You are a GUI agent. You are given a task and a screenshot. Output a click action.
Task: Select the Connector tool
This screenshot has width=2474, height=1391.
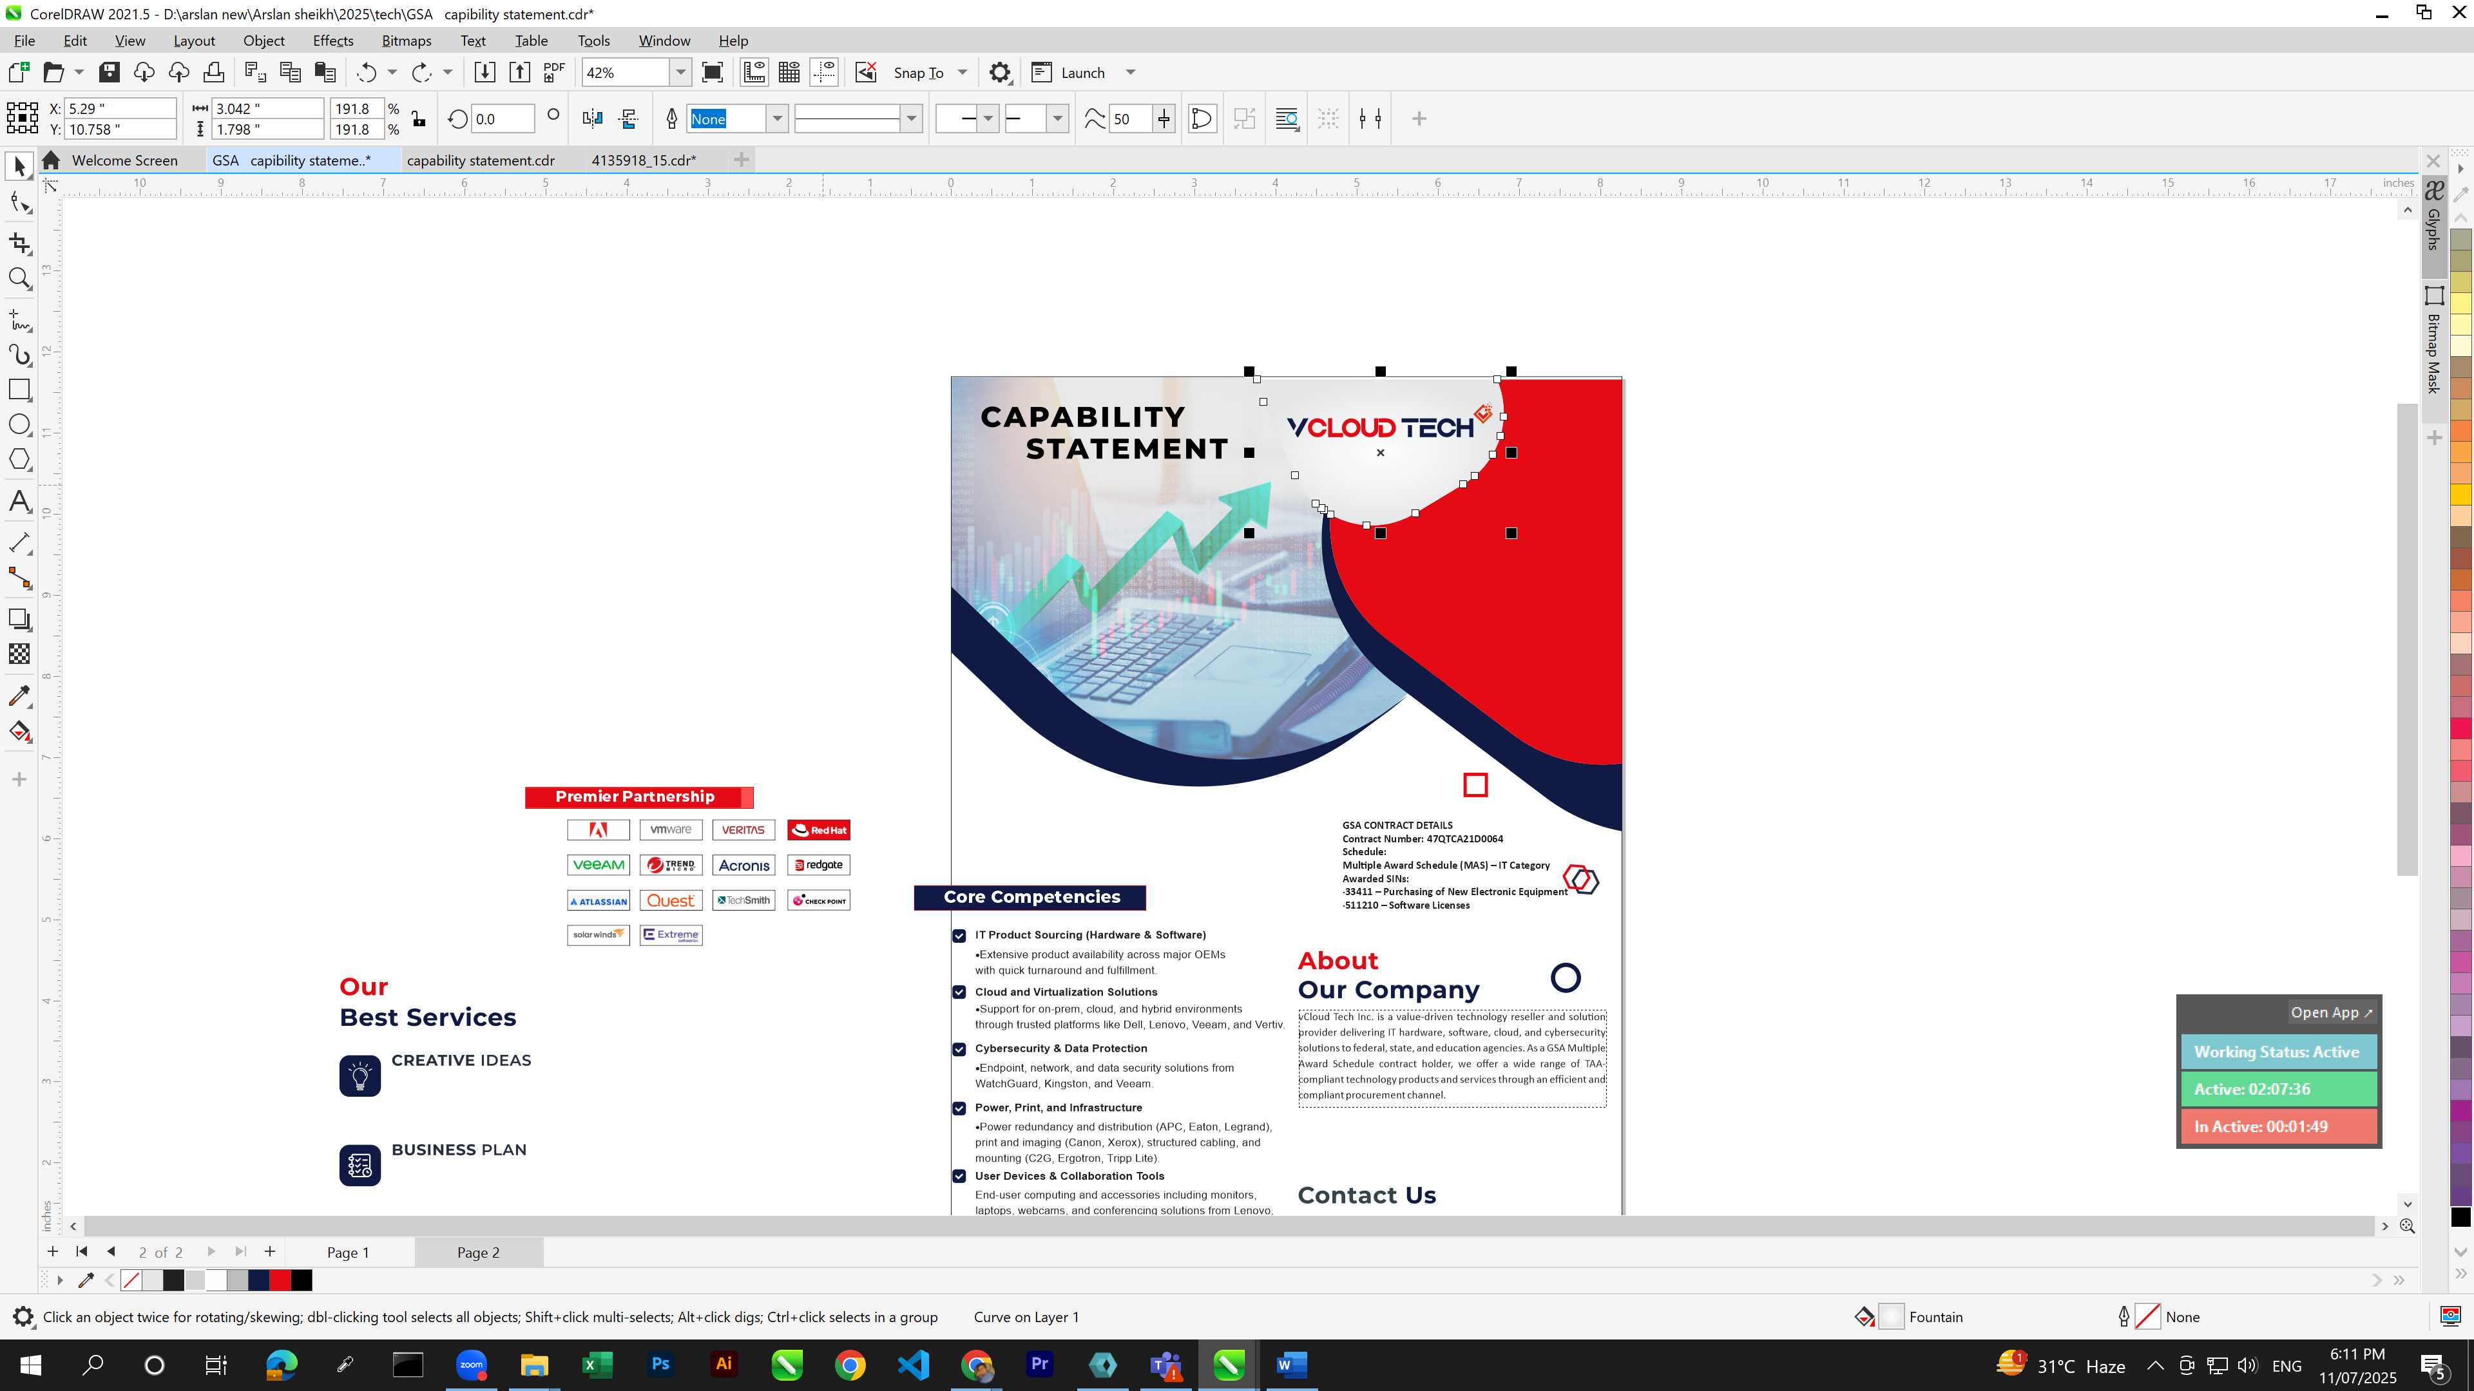[x=19, y=578]
